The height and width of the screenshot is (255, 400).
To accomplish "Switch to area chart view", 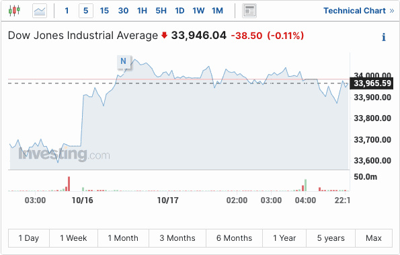I will tap(40, 11).
